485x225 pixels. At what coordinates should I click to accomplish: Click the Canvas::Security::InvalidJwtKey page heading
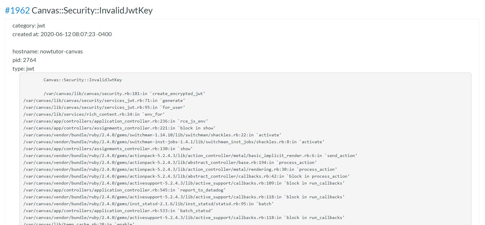pyautogui.click(x=92, y=10)
